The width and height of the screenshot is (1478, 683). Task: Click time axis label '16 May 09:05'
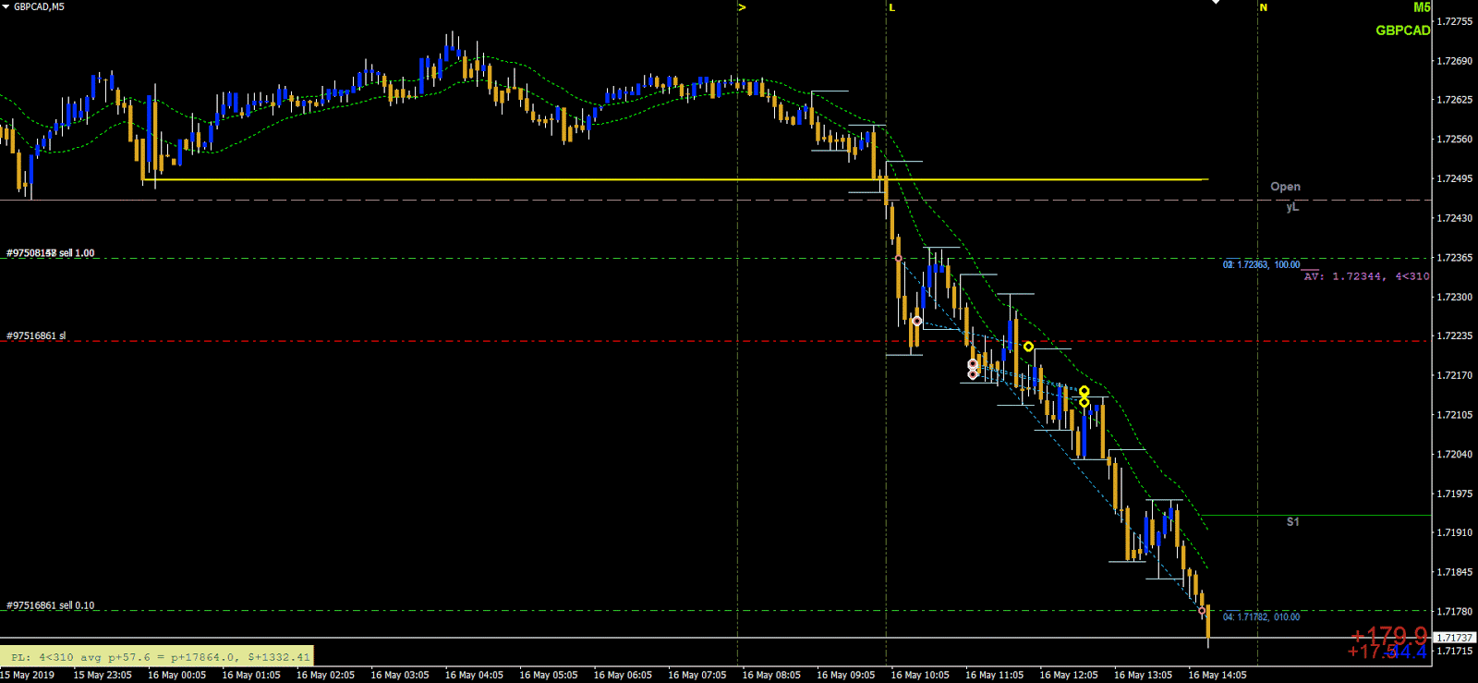[x=845, y=675]
